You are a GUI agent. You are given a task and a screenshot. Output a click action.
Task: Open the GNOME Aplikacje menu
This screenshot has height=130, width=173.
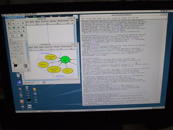pyautogui.click(x=7, y=15)
